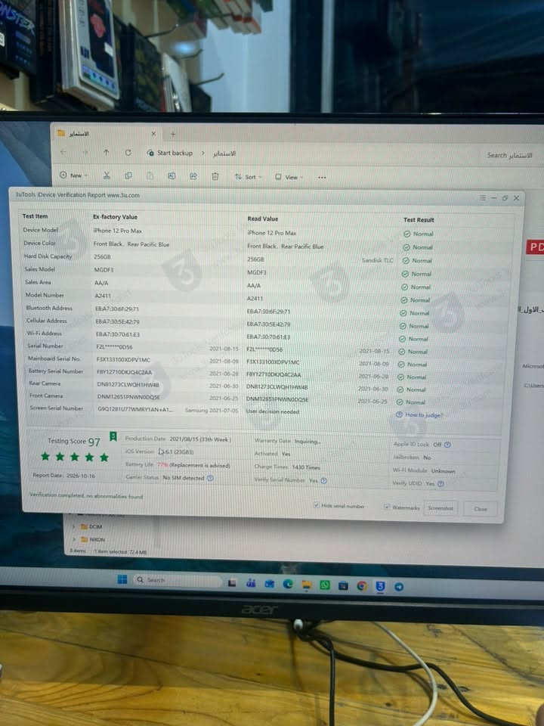Go forward with File Explorer forward arrow
This screenshot has height=726, width=544.
pyautogui.click(x=85, y=152)
